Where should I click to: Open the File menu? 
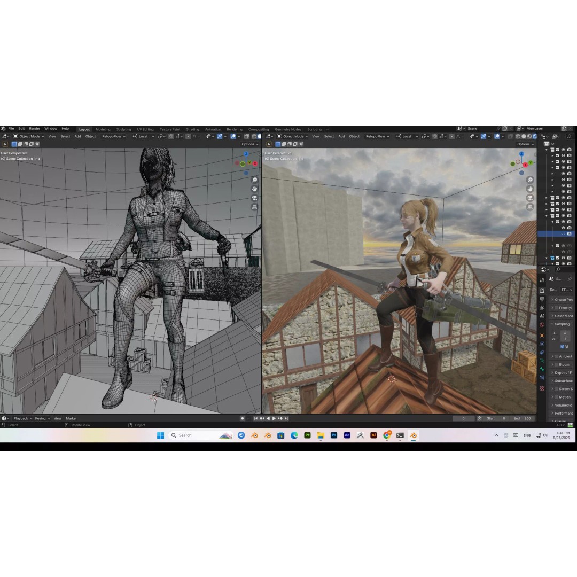(11, 129)
